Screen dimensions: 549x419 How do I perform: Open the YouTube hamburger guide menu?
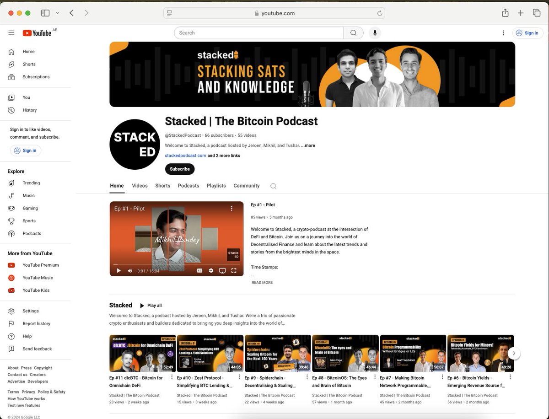coord(11,33)
